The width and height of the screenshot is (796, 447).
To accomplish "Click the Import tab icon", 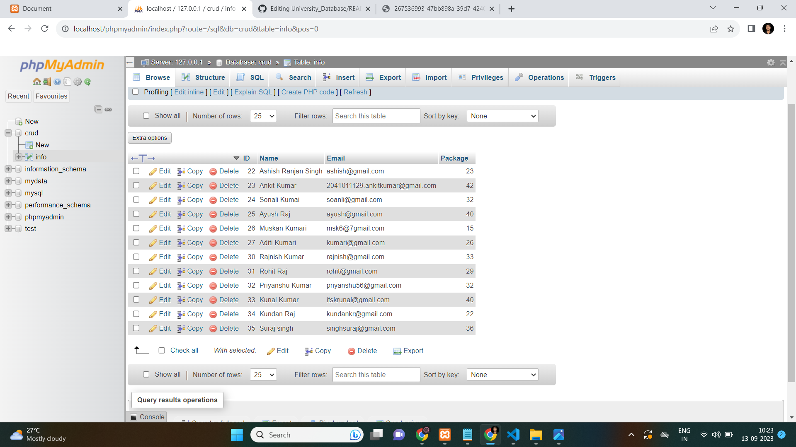I will pos(416,77).
